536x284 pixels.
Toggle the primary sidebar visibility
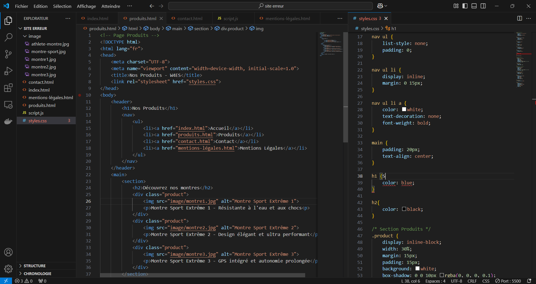tap(465, 6)
